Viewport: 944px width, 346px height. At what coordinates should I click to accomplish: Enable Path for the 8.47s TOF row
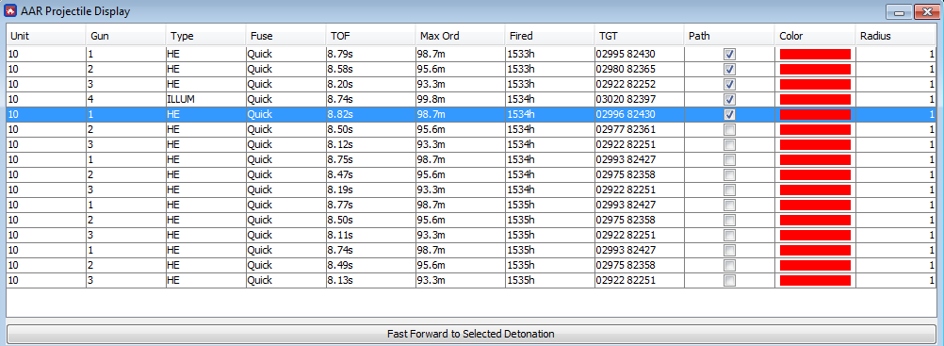(x=730, y=174)
